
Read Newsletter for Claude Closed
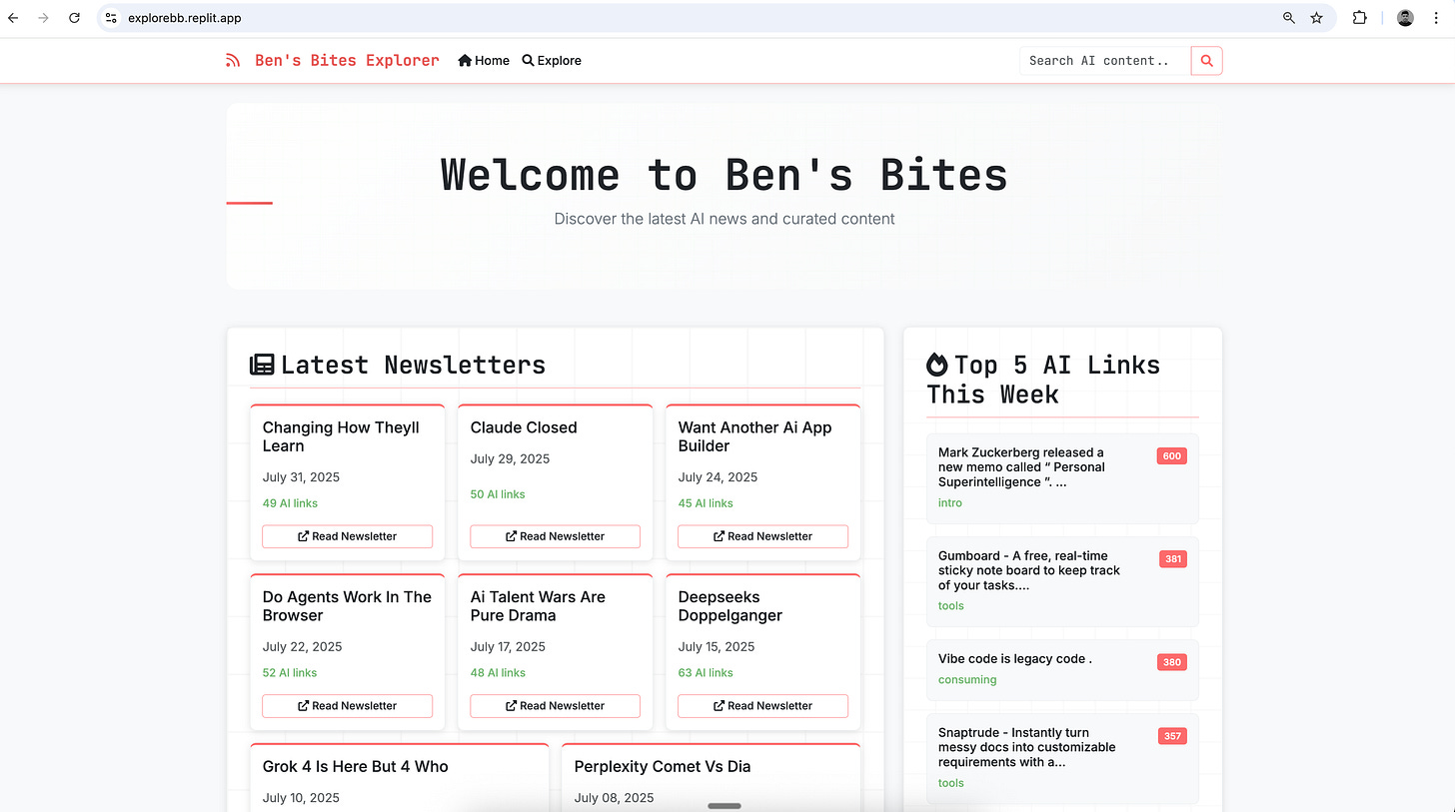[556, 536]
